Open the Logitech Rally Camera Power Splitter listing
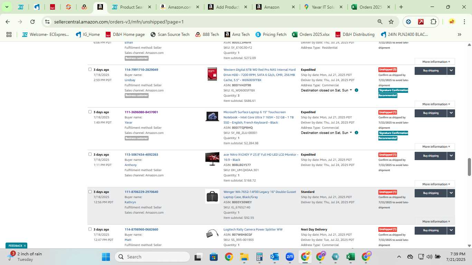This screenshot has height=265, width=472. click(x=253, y=229)
